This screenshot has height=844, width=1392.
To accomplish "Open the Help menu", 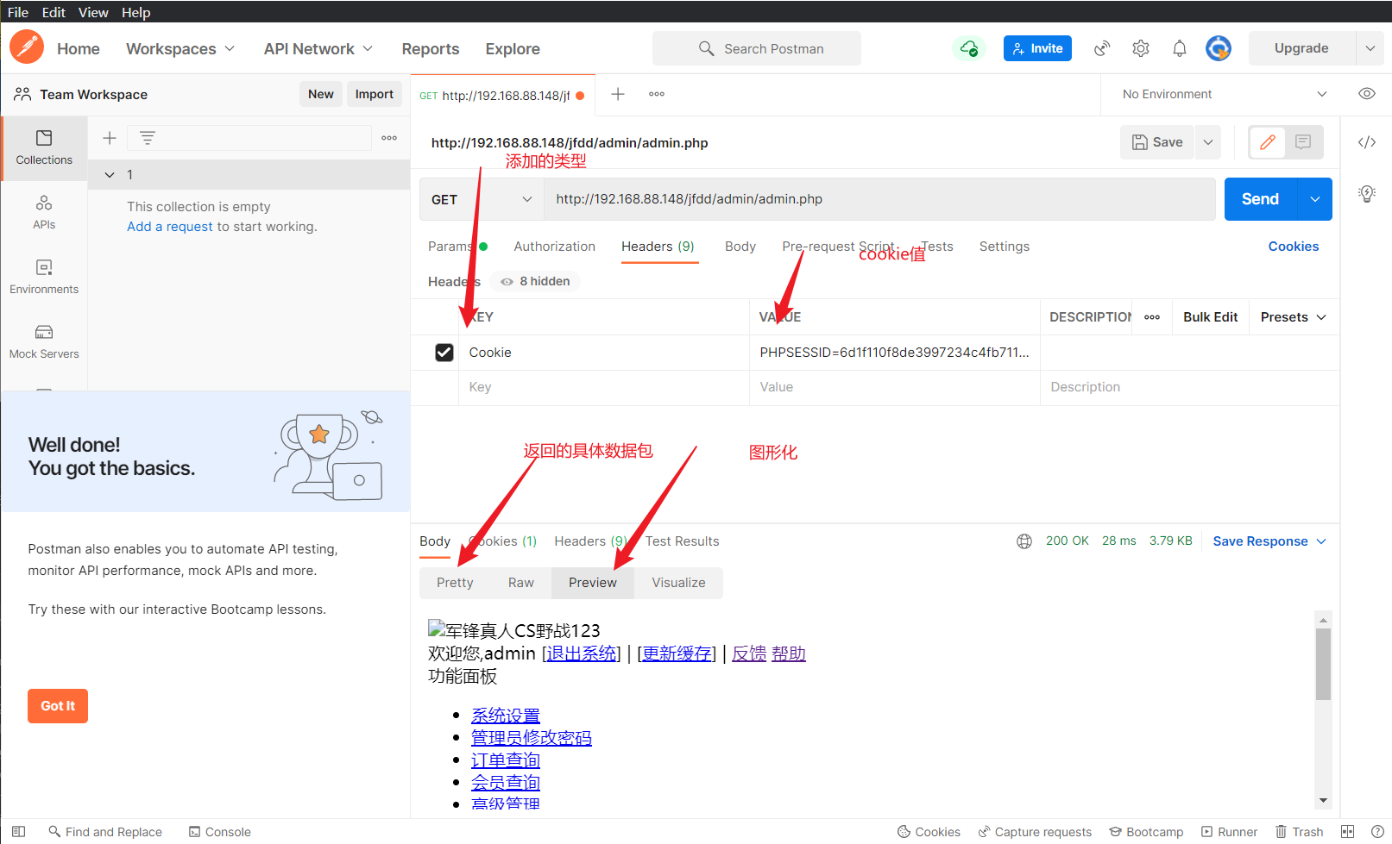I will (136, 12).
